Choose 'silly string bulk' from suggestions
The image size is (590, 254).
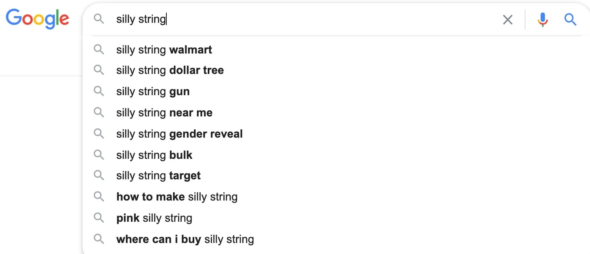point(154,155)
